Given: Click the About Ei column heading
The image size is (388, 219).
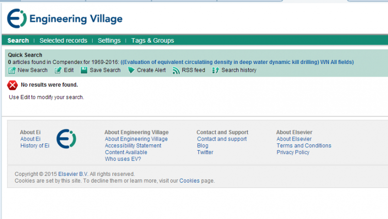Looking at the screenshot, I should (30, 132).
